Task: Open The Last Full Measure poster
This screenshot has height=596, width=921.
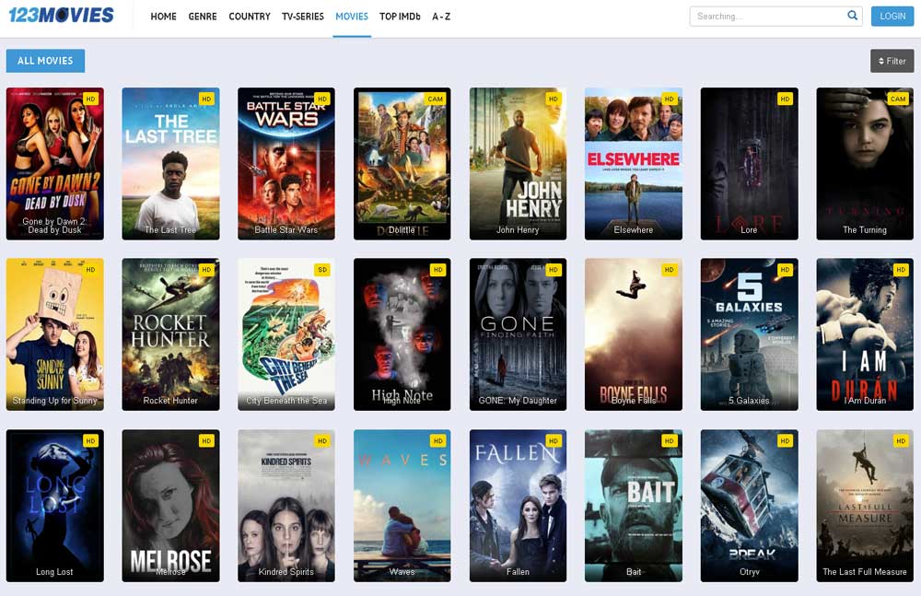Action: (x=865, y=506)
